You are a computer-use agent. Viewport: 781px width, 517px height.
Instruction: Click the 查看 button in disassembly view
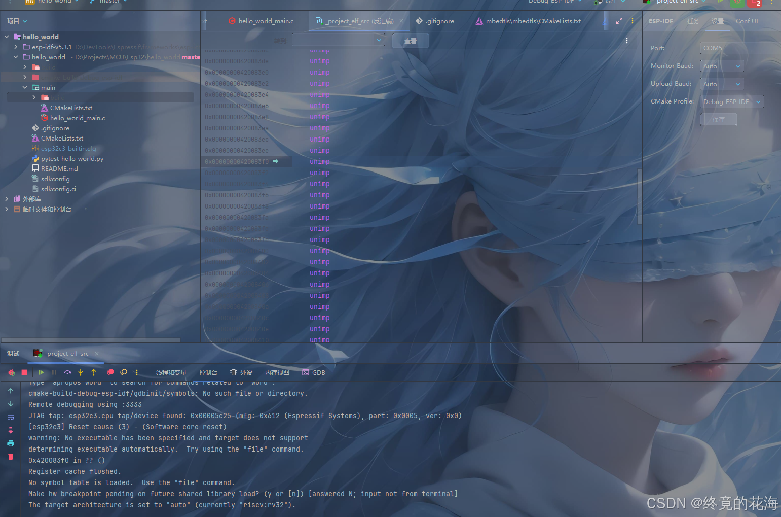[x=411, y=41]
